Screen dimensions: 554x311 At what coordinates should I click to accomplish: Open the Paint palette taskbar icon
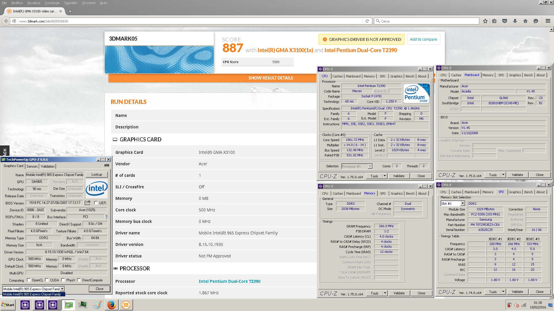pos(97,305)
